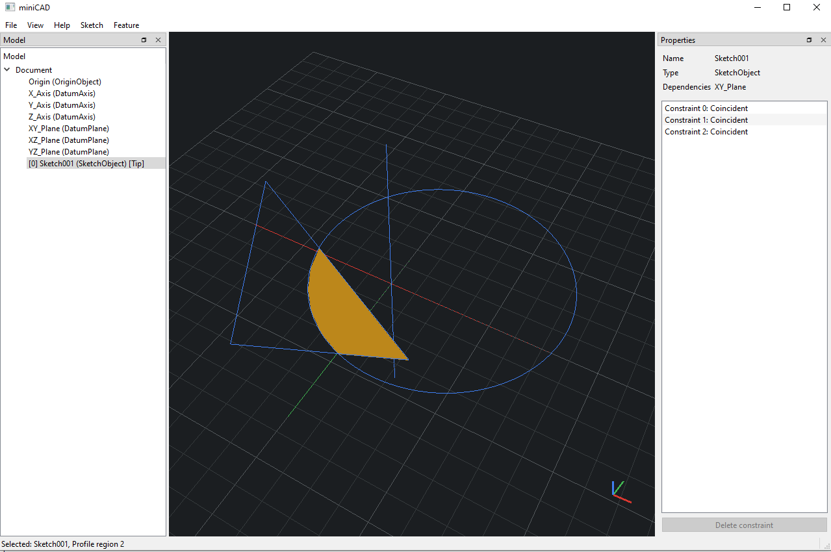Open the File menu
The width and height of the screenshot is (831, 552).
point(11,25)
